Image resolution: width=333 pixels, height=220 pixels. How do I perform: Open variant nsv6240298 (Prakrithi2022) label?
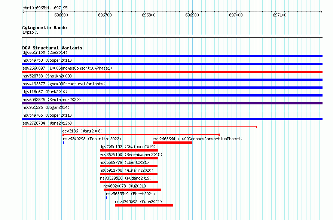[x=92, y=139]
